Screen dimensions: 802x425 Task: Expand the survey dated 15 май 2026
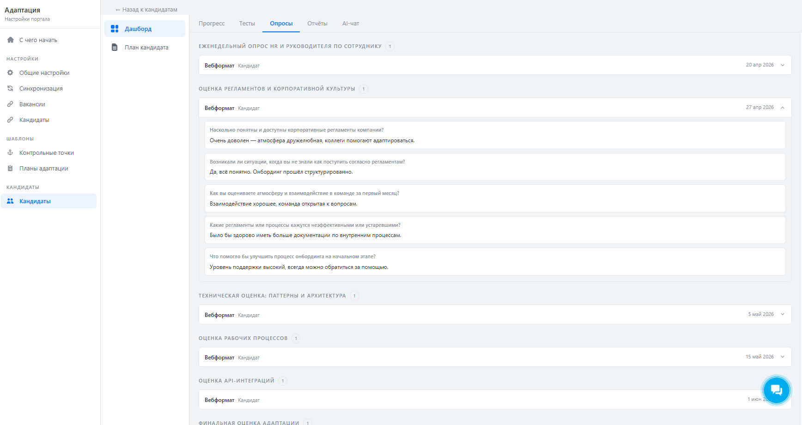tap(783, 357)
